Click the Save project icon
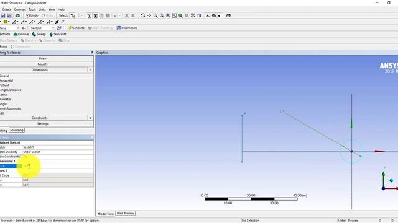This screenshot has height=223, width=398. tap(3, 15)
